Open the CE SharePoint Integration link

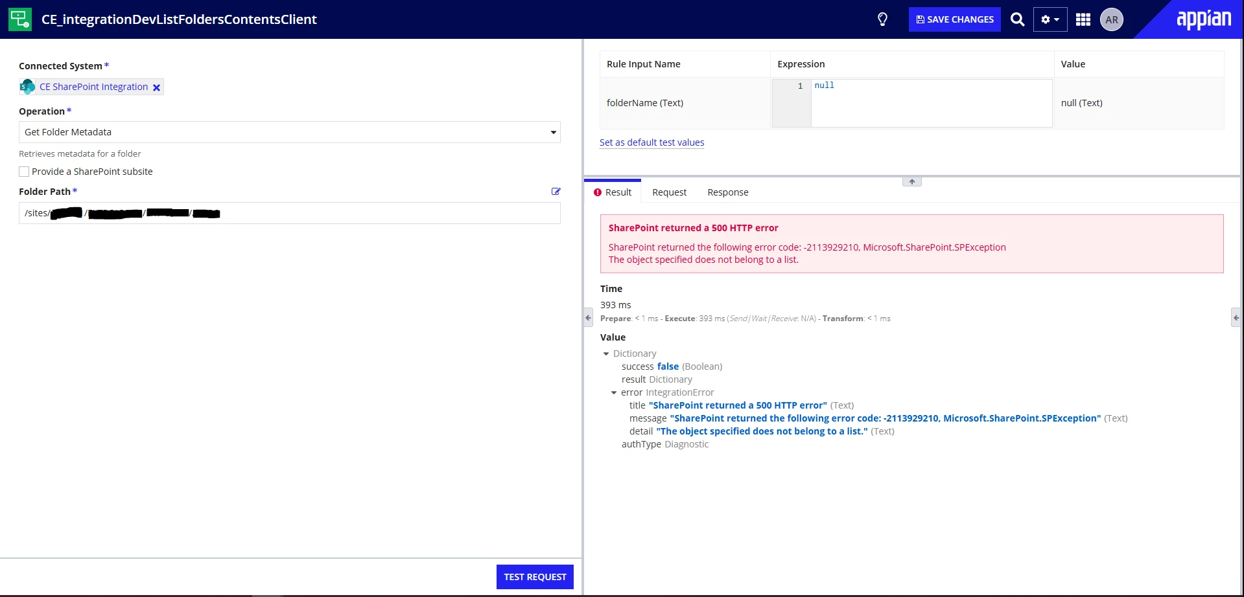pos(93,87)
